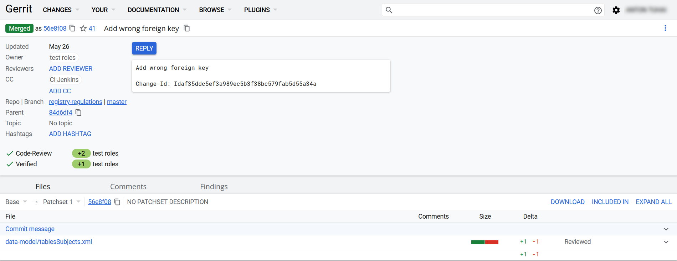Open merged commit link 56e8f08 at top
The image size is (677, 261).
pos(55,28)
